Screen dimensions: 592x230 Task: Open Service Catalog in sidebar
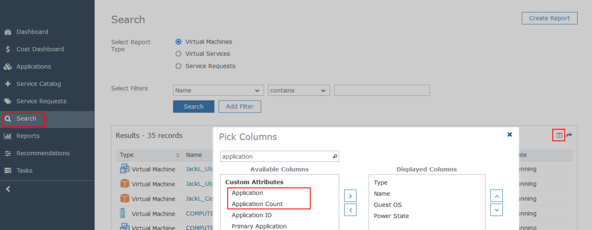coord(38,84)
